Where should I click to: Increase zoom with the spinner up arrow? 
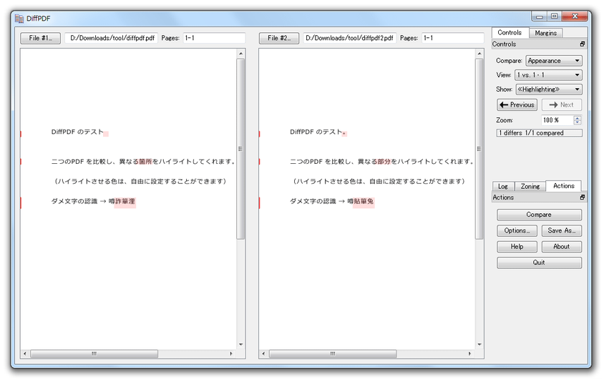pyautogui.click(x=577, y=118)
